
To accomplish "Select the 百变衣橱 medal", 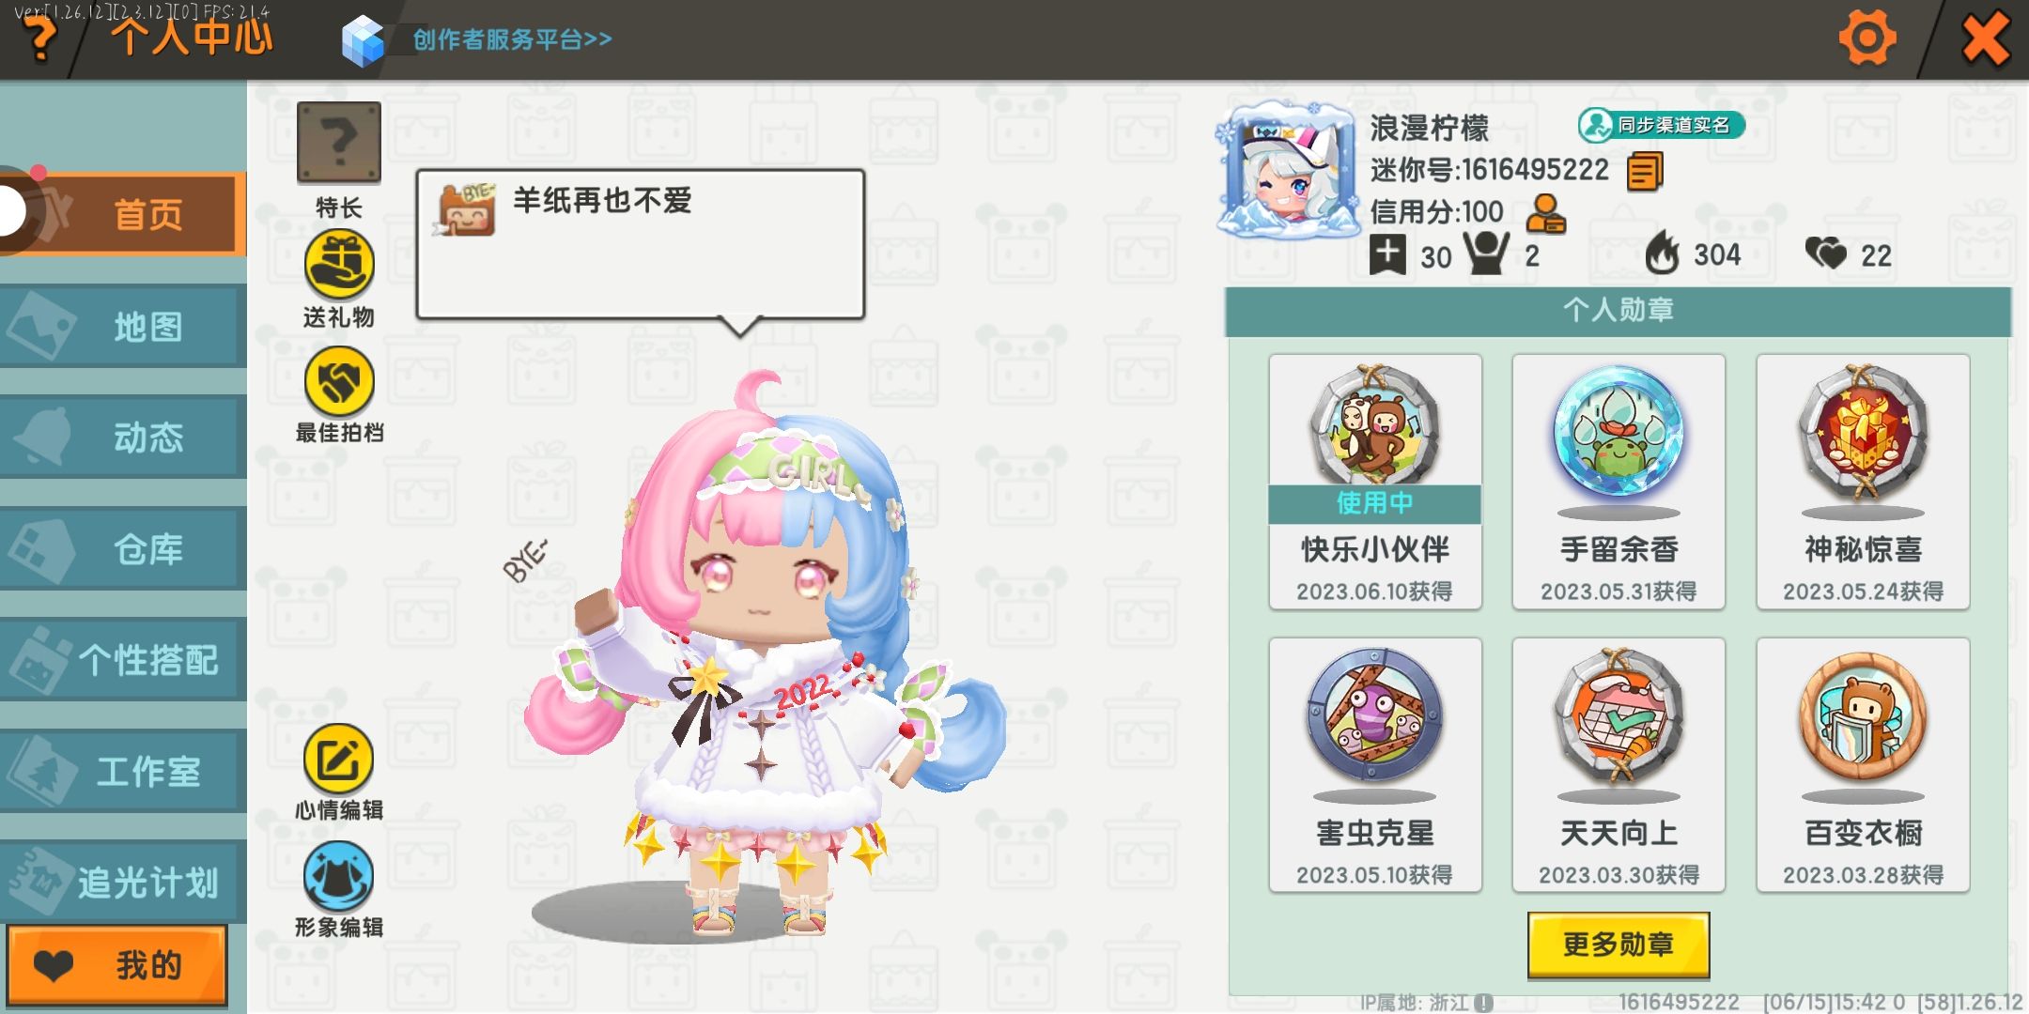I will coord(1863,765).
